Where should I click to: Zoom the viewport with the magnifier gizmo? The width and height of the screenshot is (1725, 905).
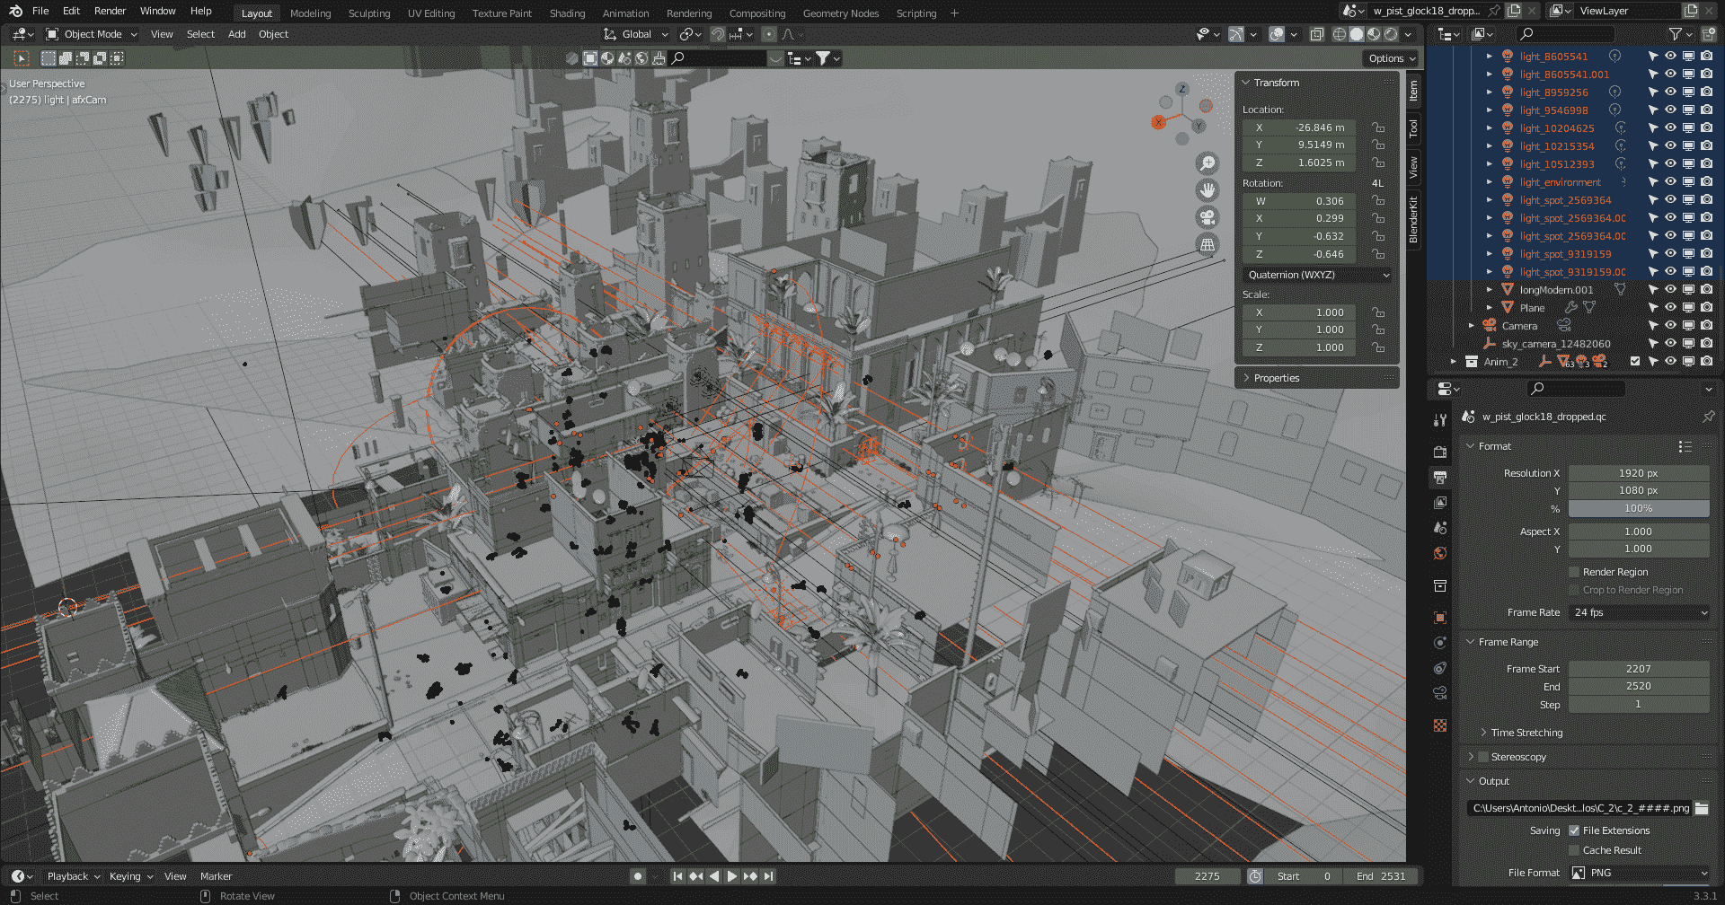(1207, 163)
